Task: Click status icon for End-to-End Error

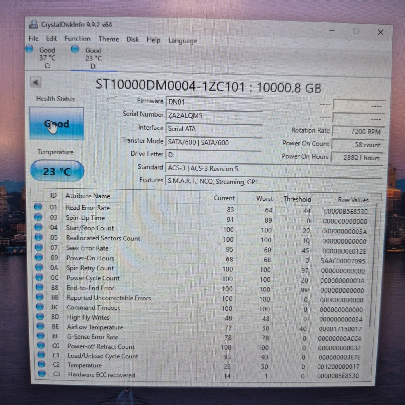Action: click(x=40, y=287)
